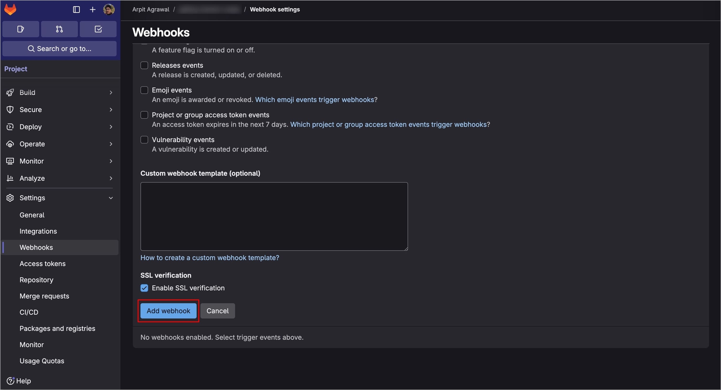The width and height of the screenshot is (721, 390).
Task: Go to Access tokens settings
Action: coord(43,264)
